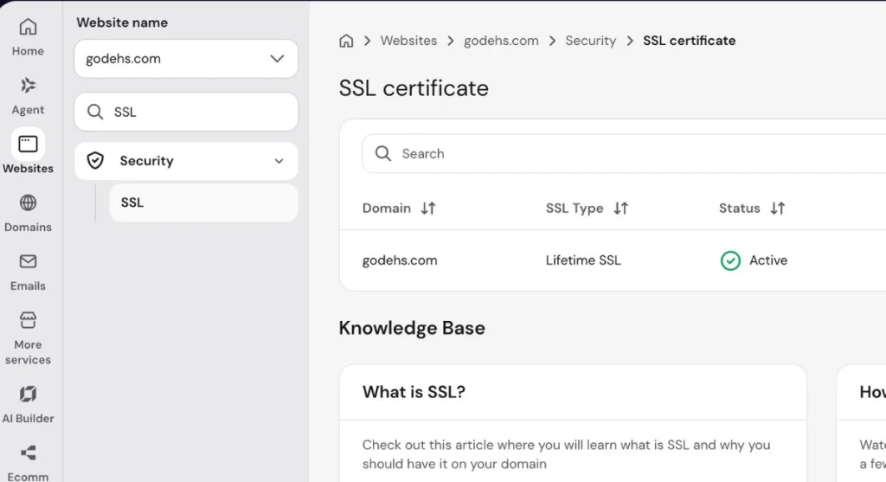Click the article description about SSL

566,454
